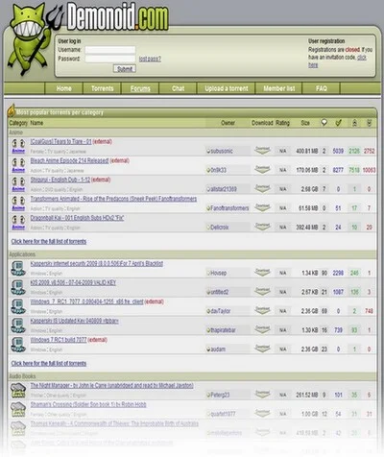The image size is (384, 457).
Task: Click the lost pass? link
Action: (150, 59)
